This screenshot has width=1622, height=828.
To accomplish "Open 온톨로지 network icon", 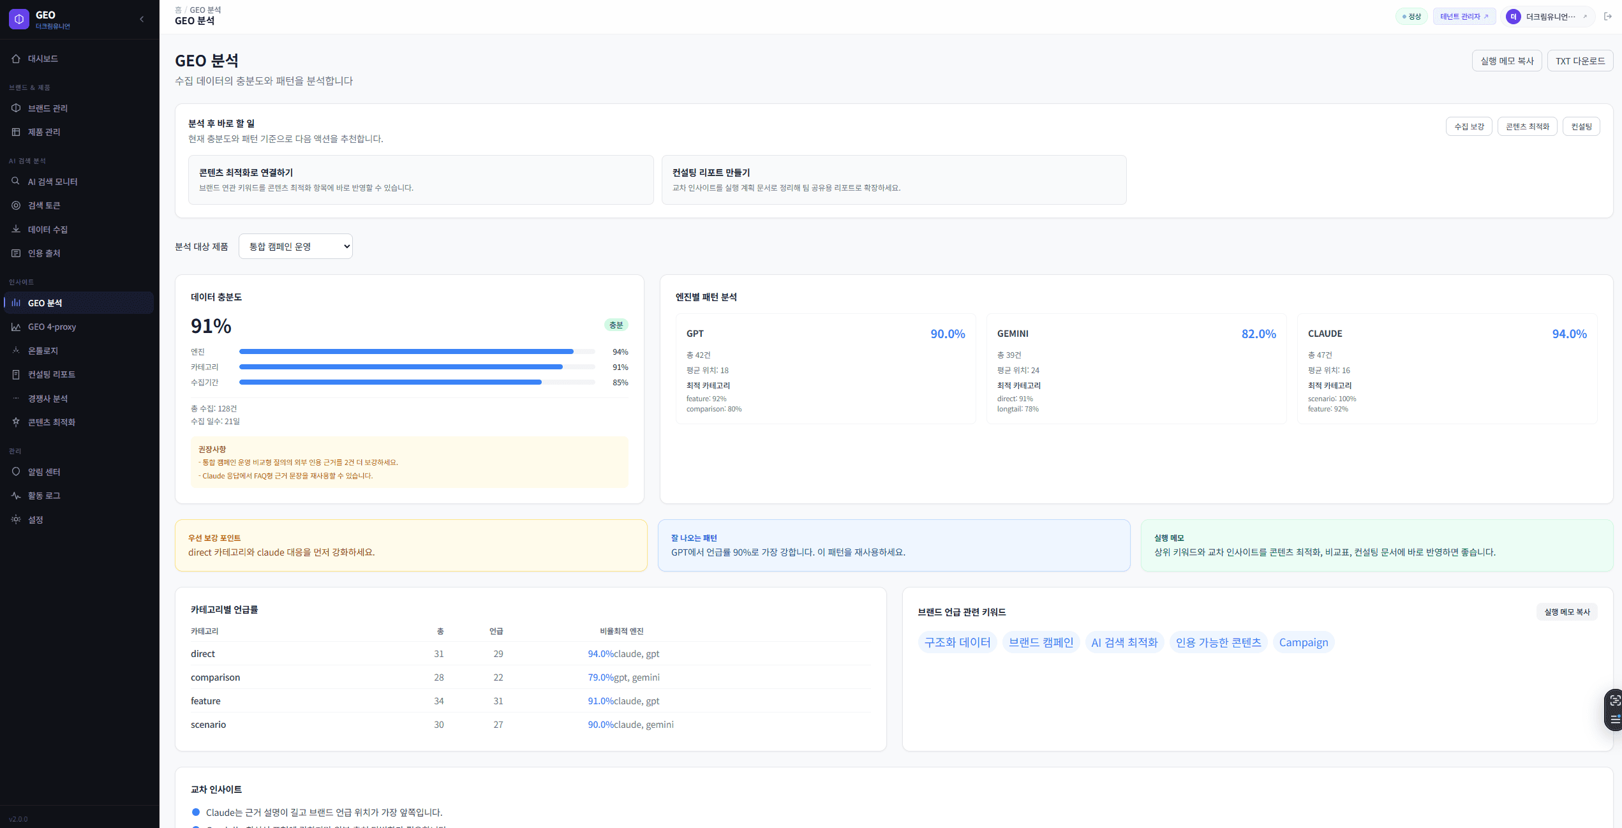I will (x=16, y=350).
